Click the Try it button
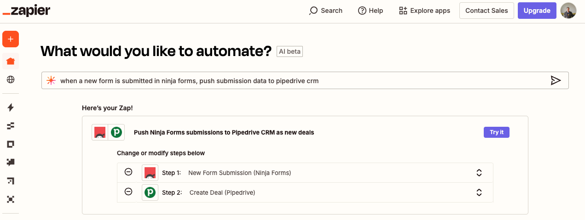 pyautogui.click(x=497, y=132)
